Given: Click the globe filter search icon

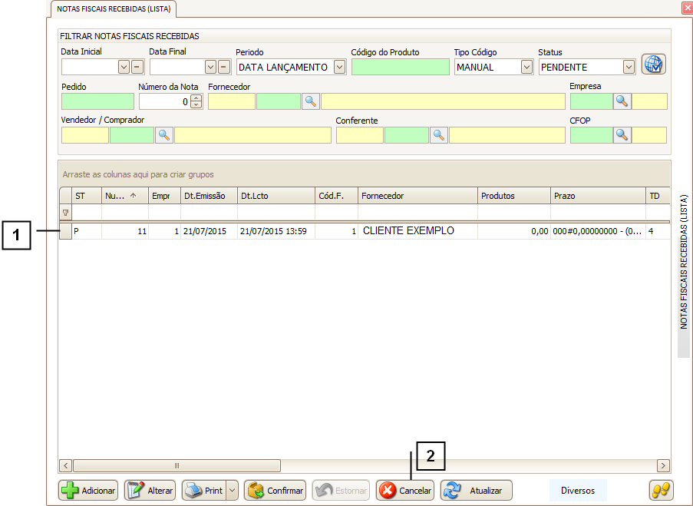Looking at the screenshot, I should point(653,64).
